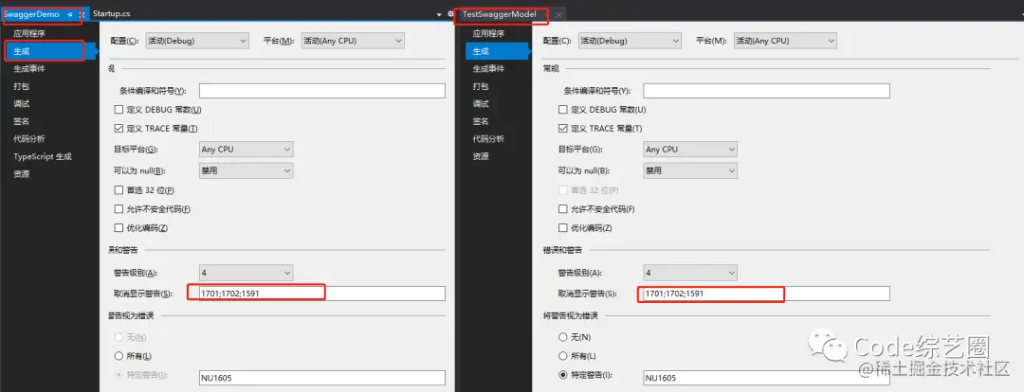Expand 可以为 null dropdown in SwaggerDemo

point(246,170)
